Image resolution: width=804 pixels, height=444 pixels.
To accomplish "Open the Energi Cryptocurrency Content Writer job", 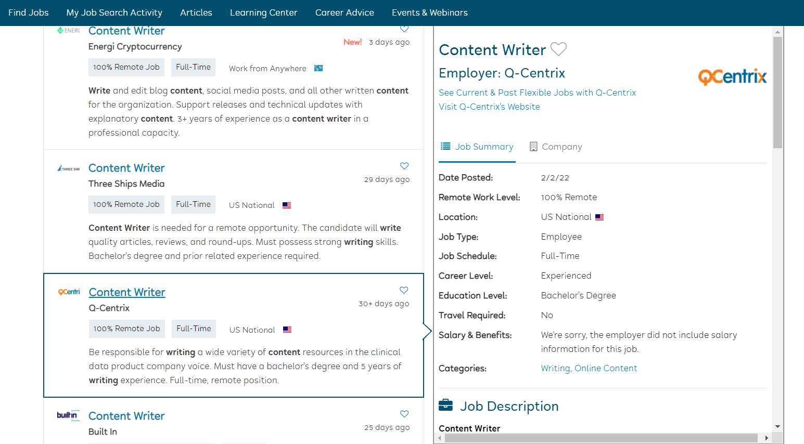I will click(x=126, y=31).
